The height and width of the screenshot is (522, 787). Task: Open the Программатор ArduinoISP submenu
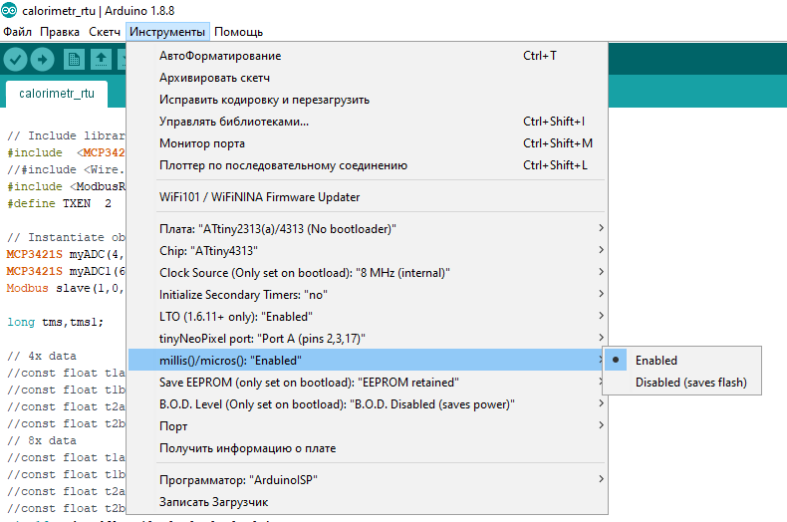pos(367,480)
